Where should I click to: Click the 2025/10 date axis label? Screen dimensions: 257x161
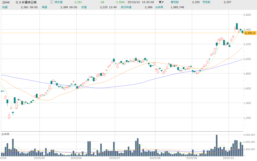pos(229,158)
